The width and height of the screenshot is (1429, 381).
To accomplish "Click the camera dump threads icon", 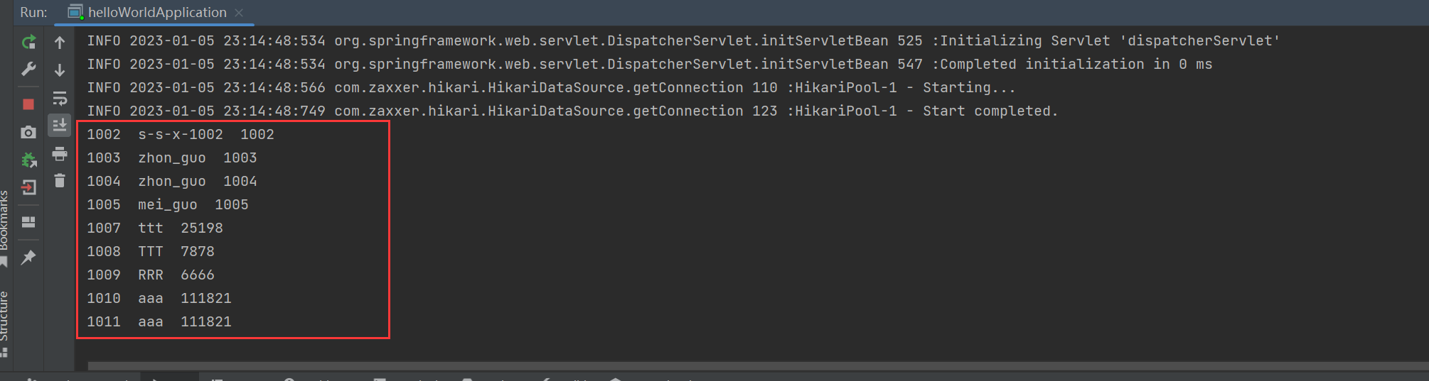I will coord(28,132).
